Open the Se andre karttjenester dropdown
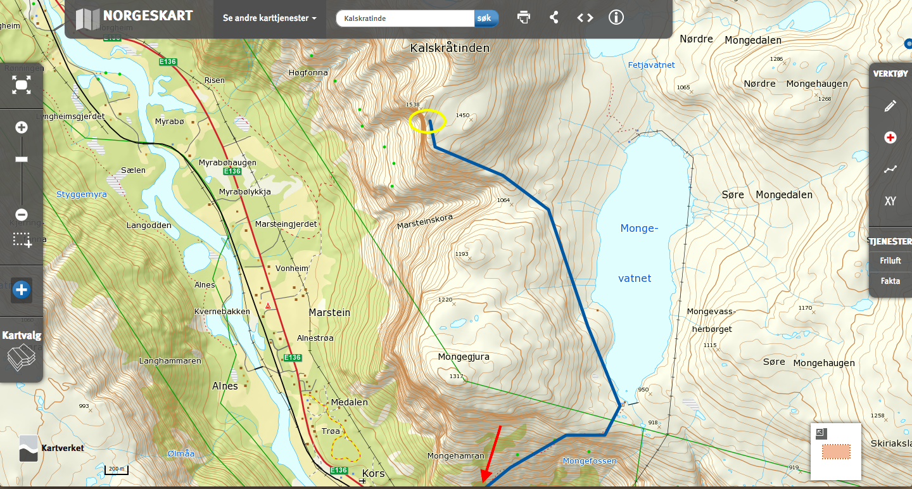Viewport: 912px width, 489px height. tap(270, 18)
